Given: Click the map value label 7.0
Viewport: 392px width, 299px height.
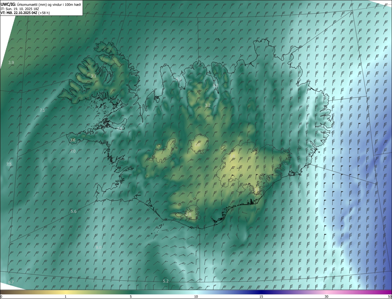Looking at the screenshot, I should 73,151.
